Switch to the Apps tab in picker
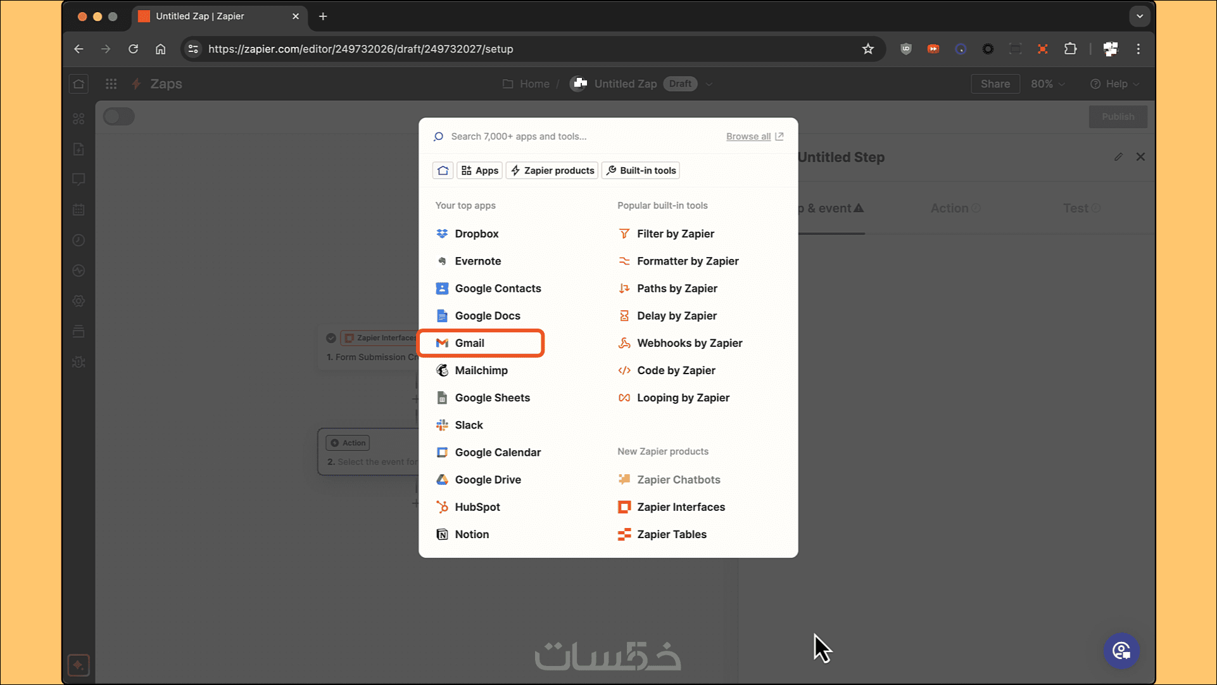The image size is (1217, 685). pos(479,170)
